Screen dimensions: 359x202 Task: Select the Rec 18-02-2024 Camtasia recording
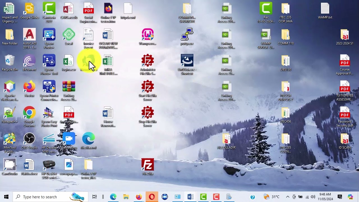point(266,13)
